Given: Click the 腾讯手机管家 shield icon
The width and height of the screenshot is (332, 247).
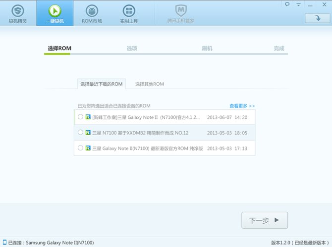Looking at the screenshot, I should [181, 10].
